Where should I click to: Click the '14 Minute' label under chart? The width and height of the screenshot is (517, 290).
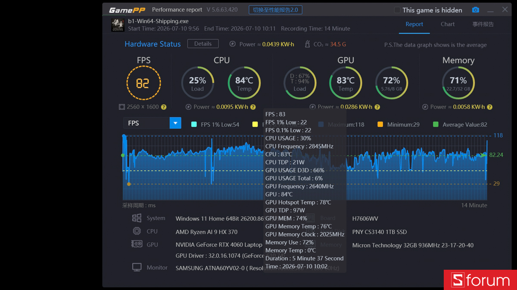tap(474, 205)
